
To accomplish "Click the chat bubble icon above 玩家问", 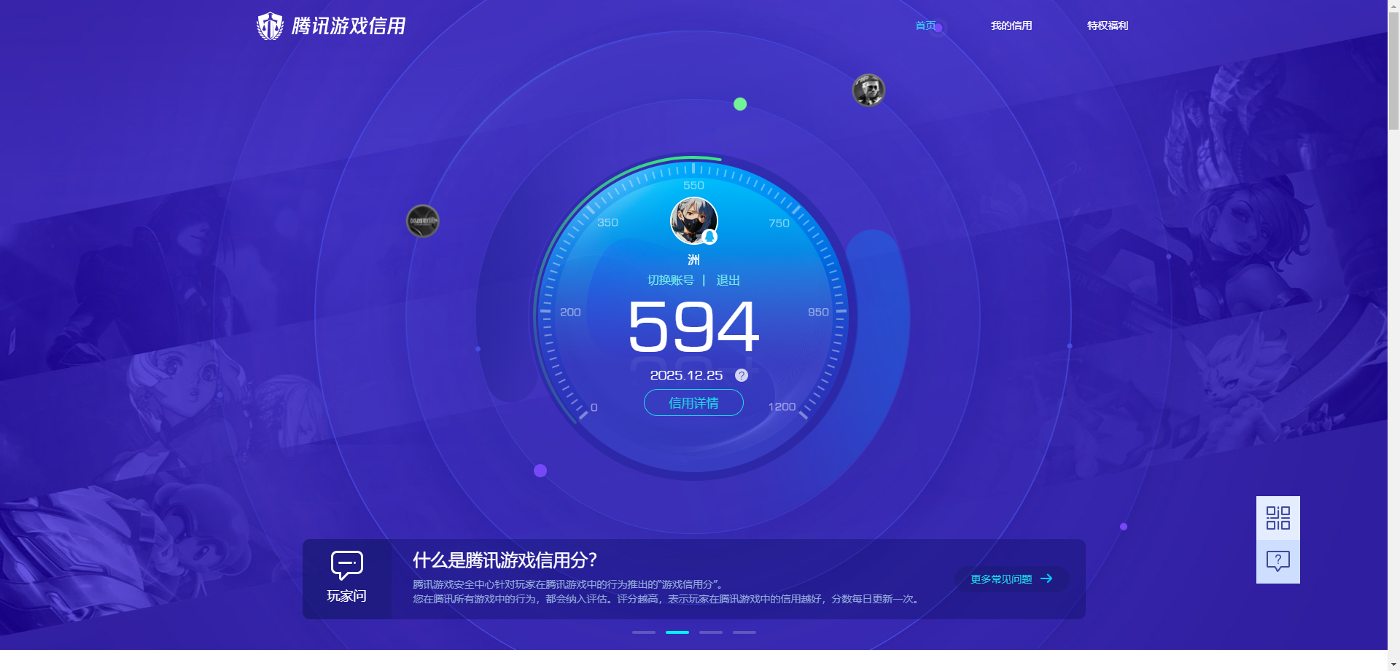I will click(x=346, y=565).
